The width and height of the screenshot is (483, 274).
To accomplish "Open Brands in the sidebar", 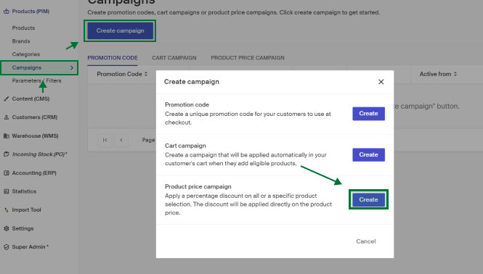I will [21, 41].
